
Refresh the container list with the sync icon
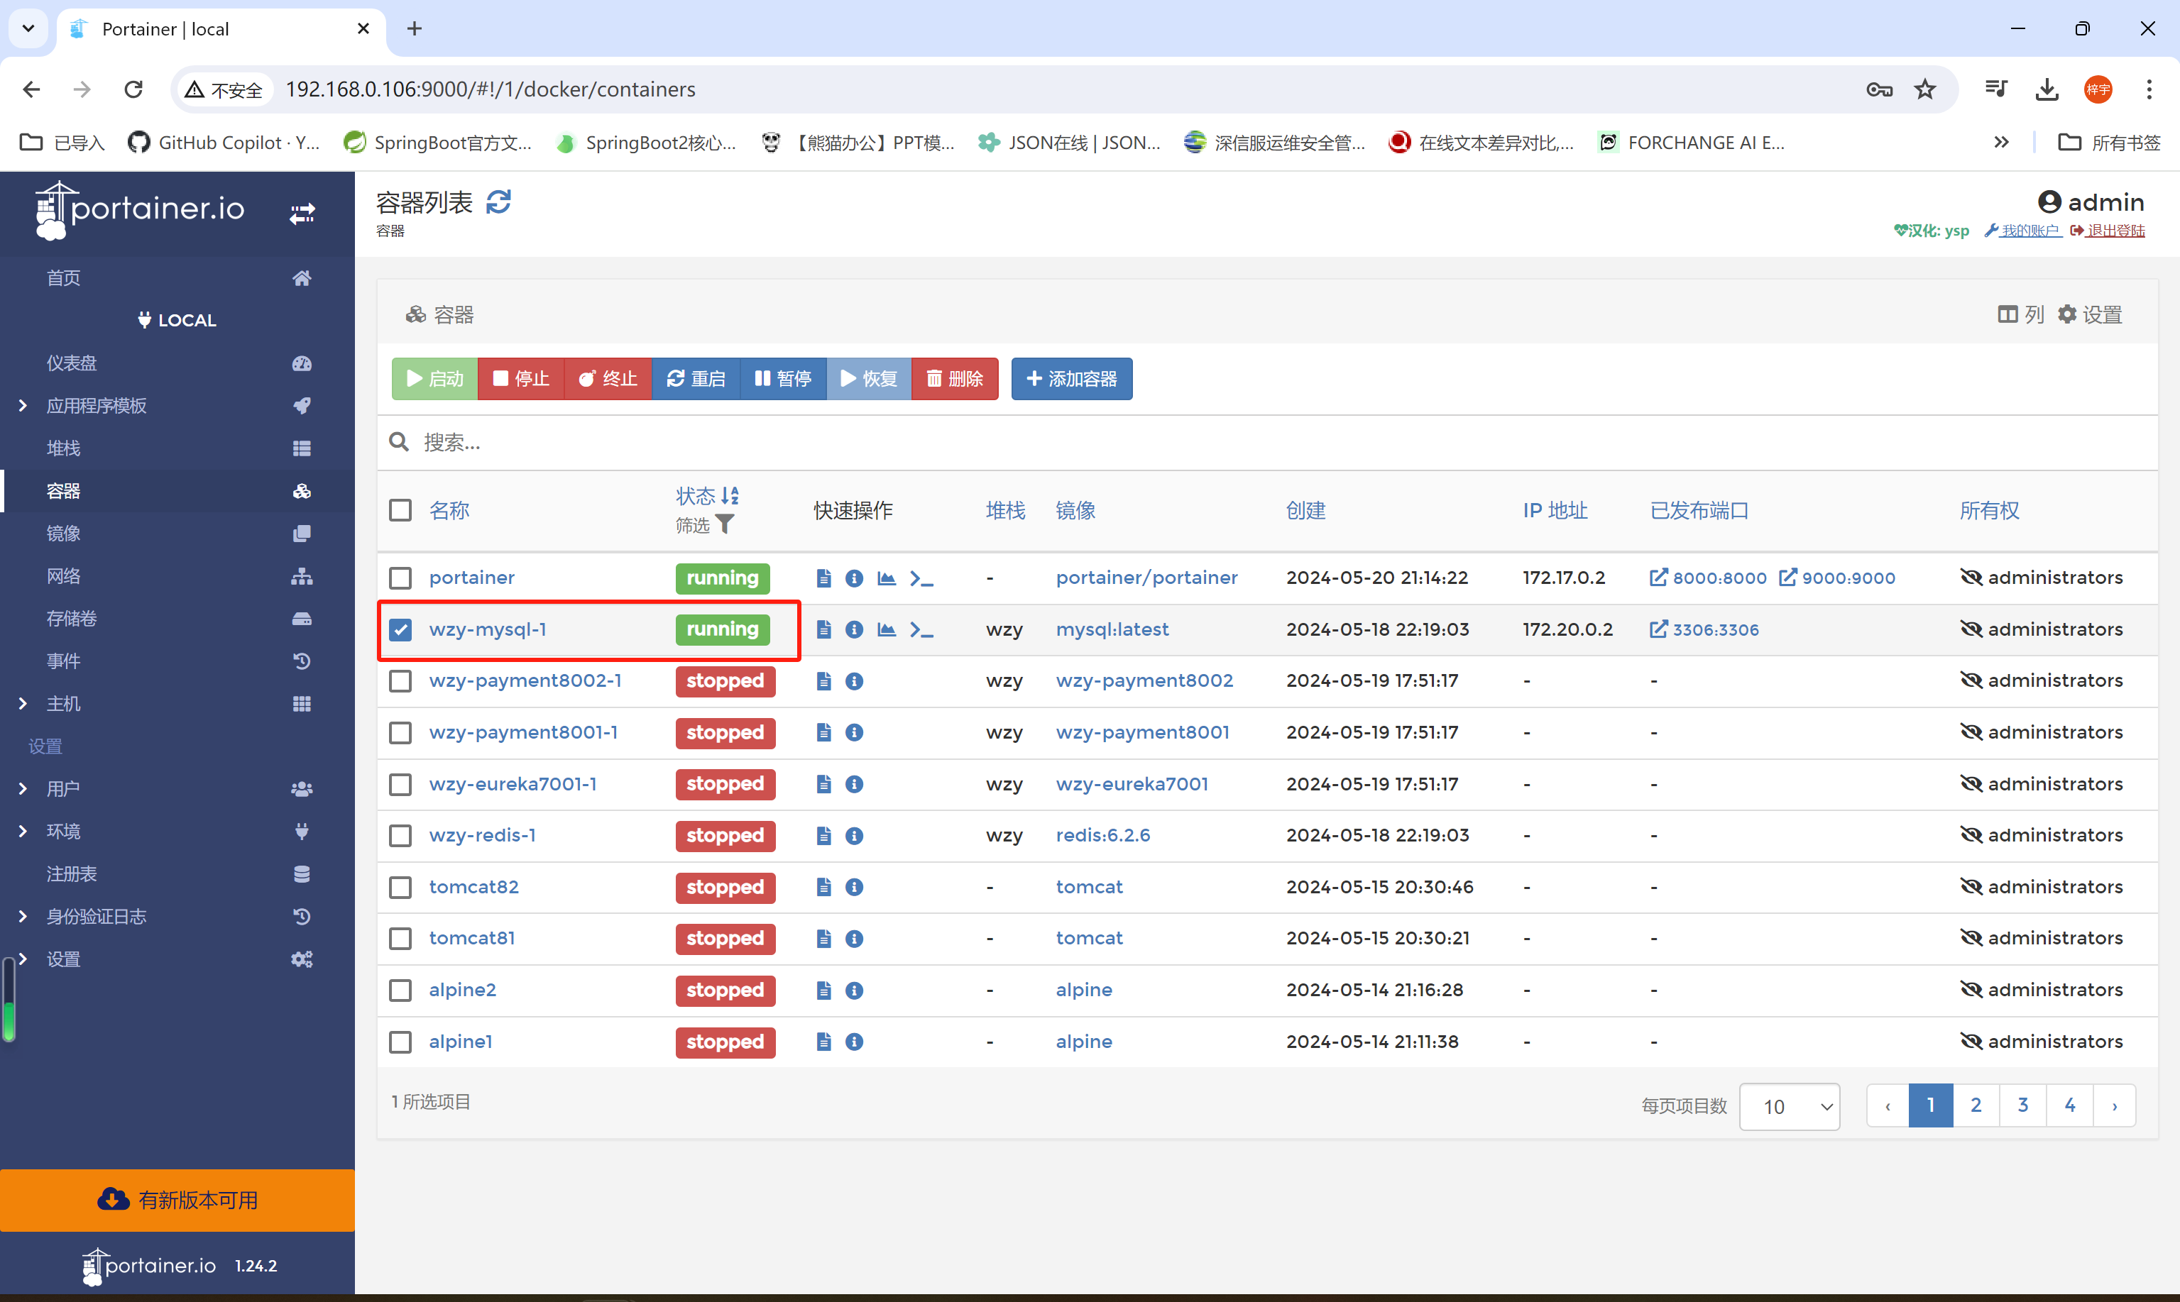coord(498,203)
